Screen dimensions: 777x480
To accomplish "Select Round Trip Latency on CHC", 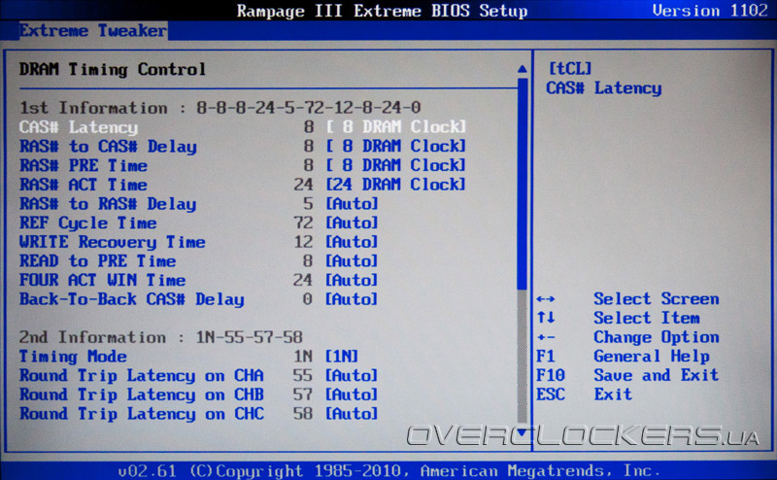I will click(x=142, y=414).
